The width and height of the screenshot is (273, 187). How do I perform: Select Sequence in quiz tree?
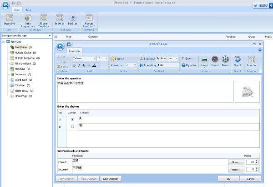pyautogui.click(x=20, y=74)
